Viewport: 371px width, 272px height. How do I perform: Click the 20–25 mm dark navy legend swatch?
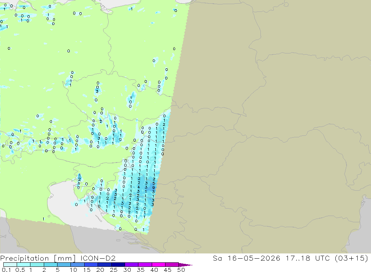click(x=104, y=265)
